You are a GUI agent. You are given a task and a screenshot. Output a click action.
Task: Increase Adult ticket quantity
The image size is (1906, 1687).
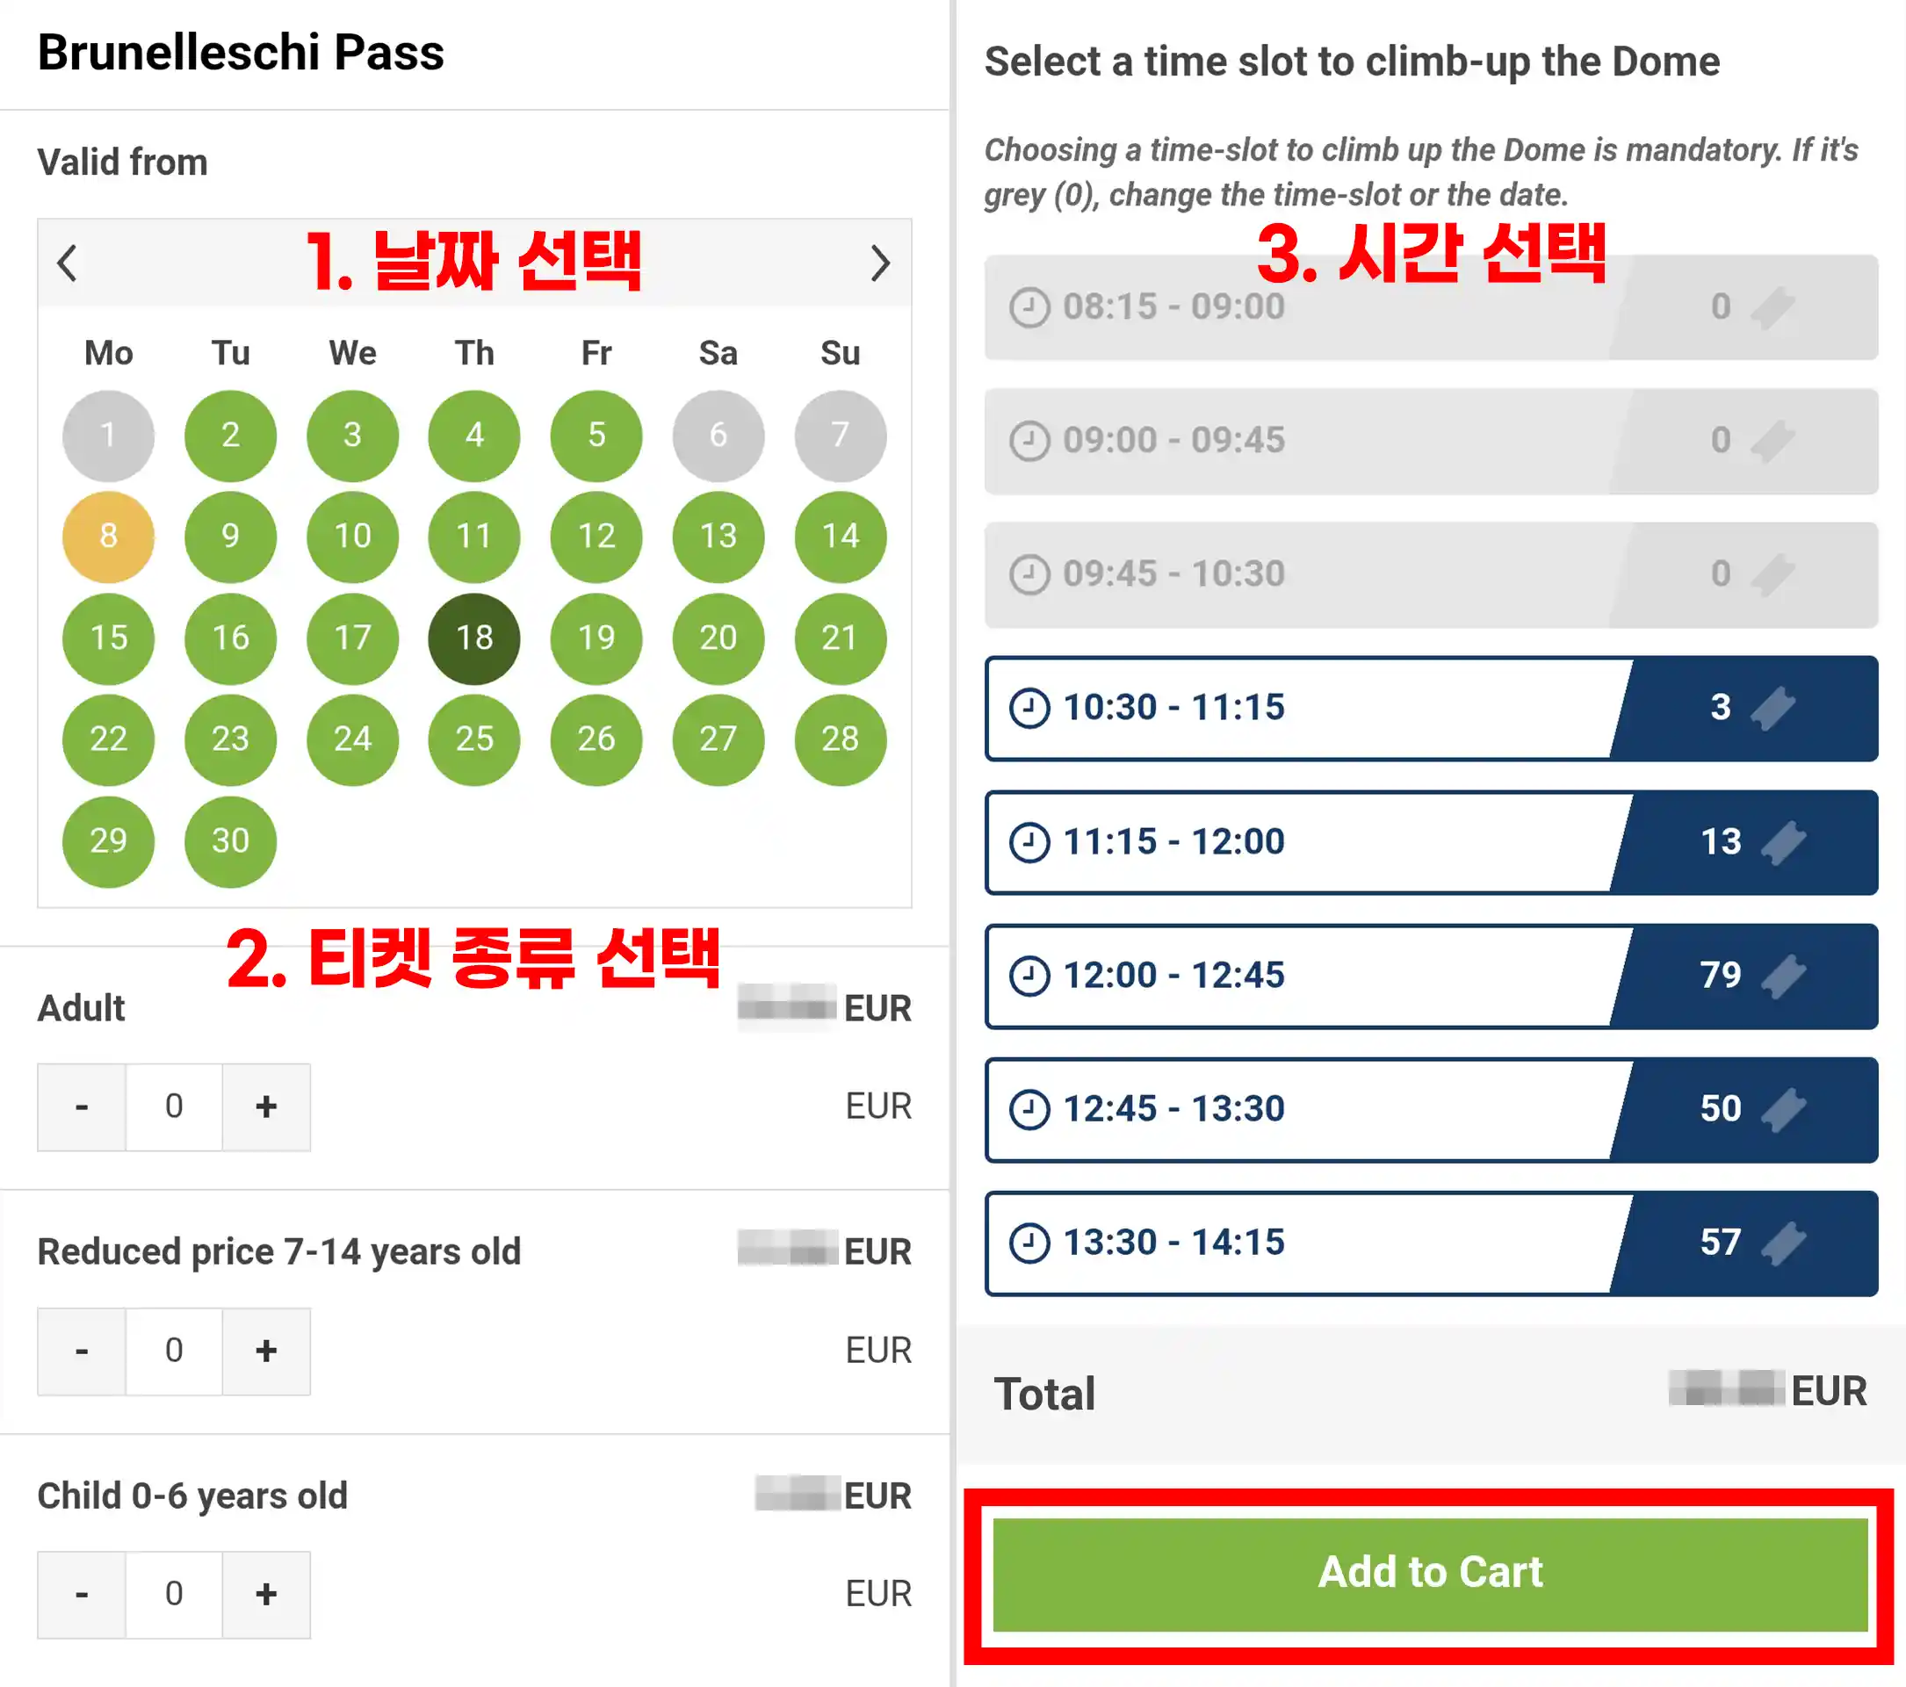click(266, 1107)
